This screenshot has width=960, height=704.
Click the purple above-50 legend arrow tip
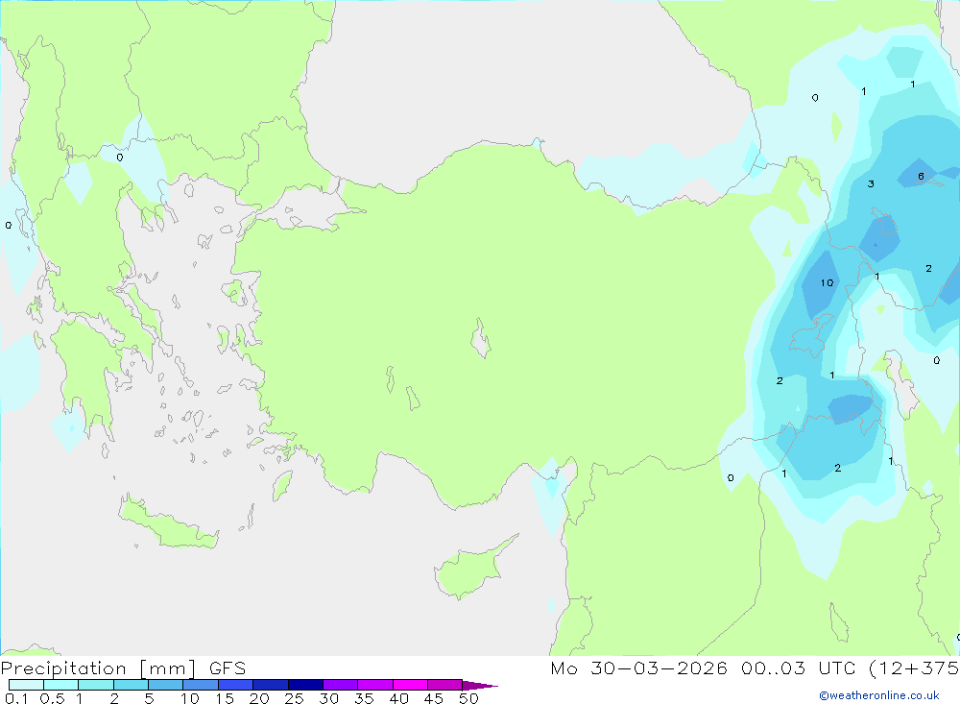480,686
